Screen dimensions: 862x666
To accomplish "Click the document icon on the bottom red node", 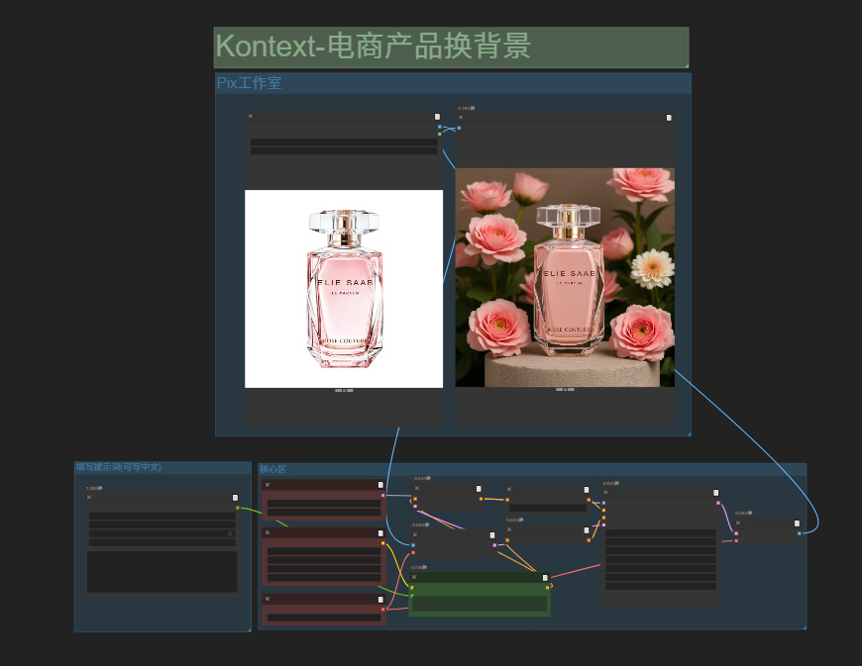I will tap(380, 599).
